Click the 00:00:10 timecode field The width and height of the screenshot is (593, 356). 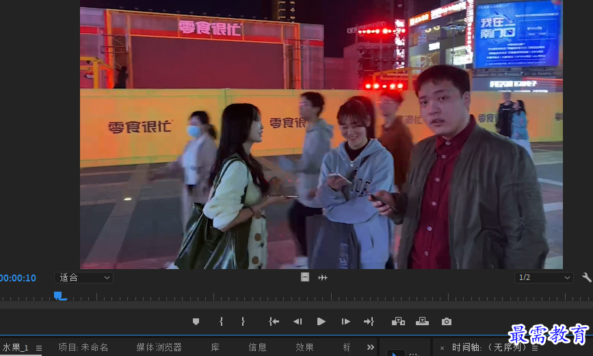click(x=17, y=278)
